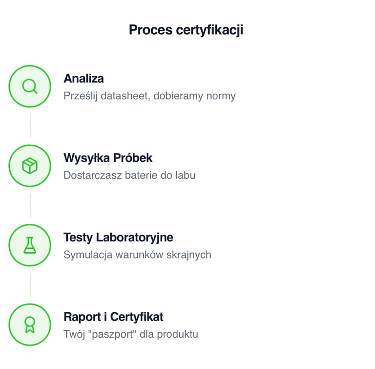This screenshot has height=369, width=375.
Task: Click the magnifying glass Analiza icon
Action: (30, 87)
